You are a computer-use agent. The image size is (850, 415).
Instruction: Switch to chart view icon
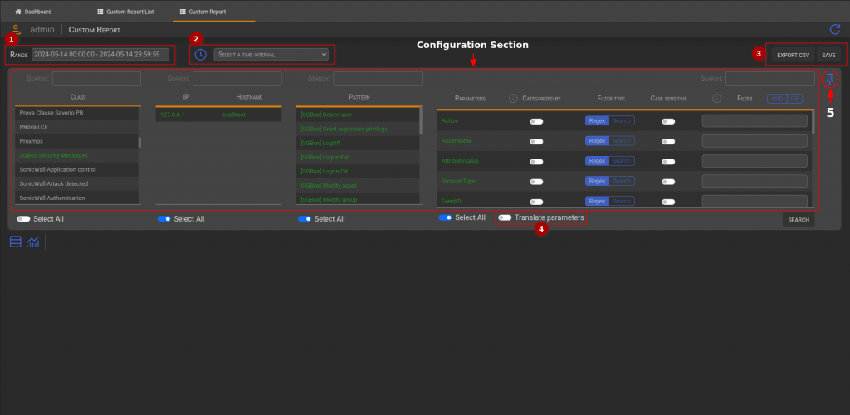(33, 242)
